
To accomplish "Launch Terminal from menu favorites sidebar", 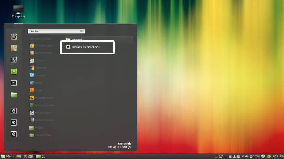I will [13, 83].
